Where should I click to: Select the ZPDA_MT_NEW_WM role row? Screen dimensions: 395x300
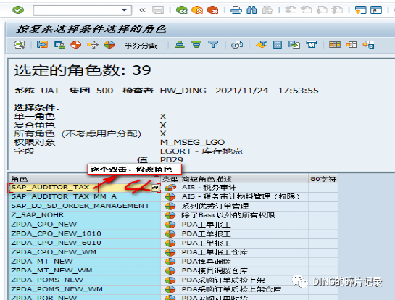(85, 270)
